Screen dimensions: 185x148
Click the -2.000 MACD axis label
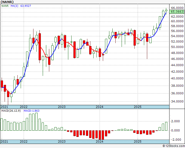click(175, 140)
